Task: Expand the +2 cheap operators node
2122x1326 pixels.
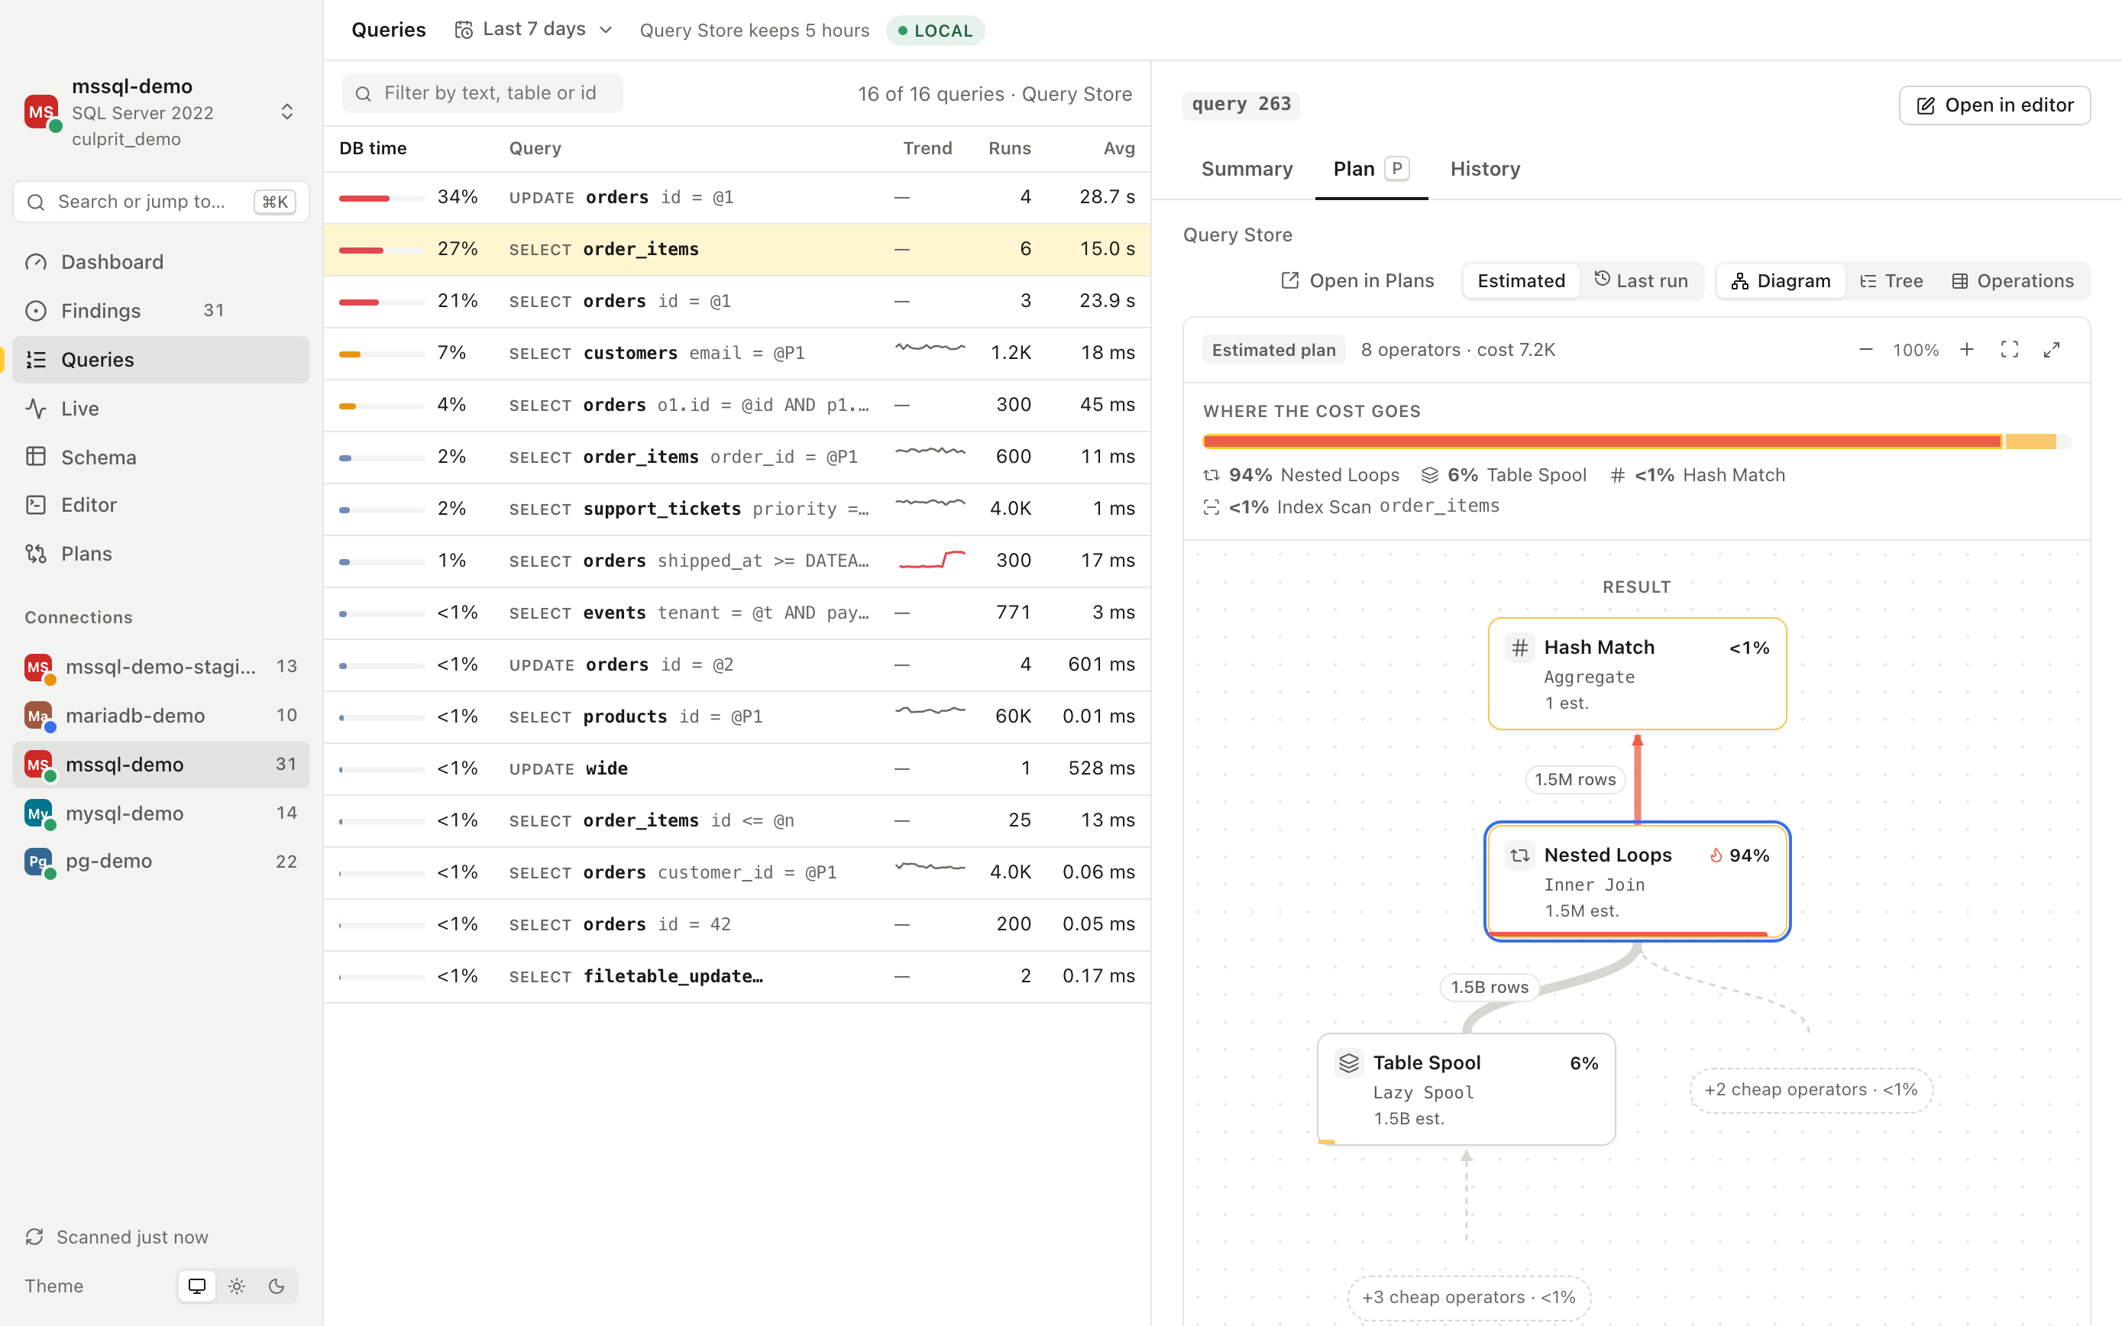Action: coord(1810,1090)
